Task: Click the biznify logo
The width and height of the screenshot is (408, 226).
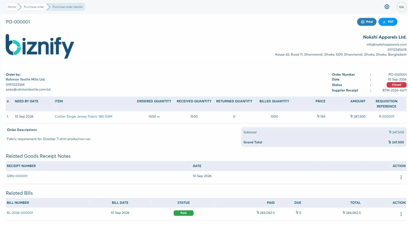Action: [40, 46]
